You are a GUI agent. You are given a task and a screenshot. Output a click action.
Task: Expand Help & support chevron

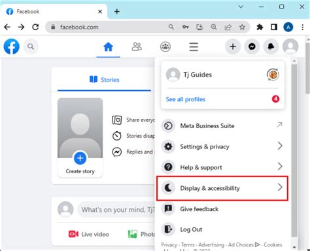[x=280, y=167]
